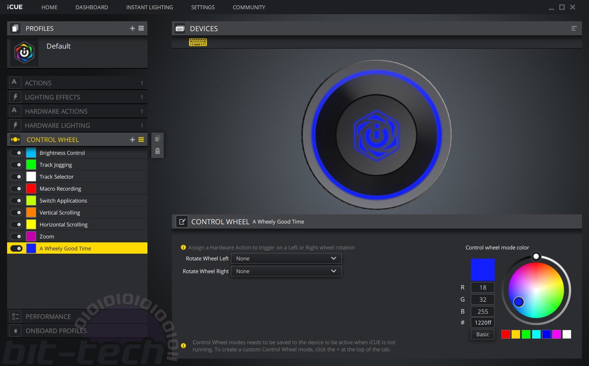Disable the A Wheely Good Time mode switch
Screen dimensions: 589x366
click(16, 248)
